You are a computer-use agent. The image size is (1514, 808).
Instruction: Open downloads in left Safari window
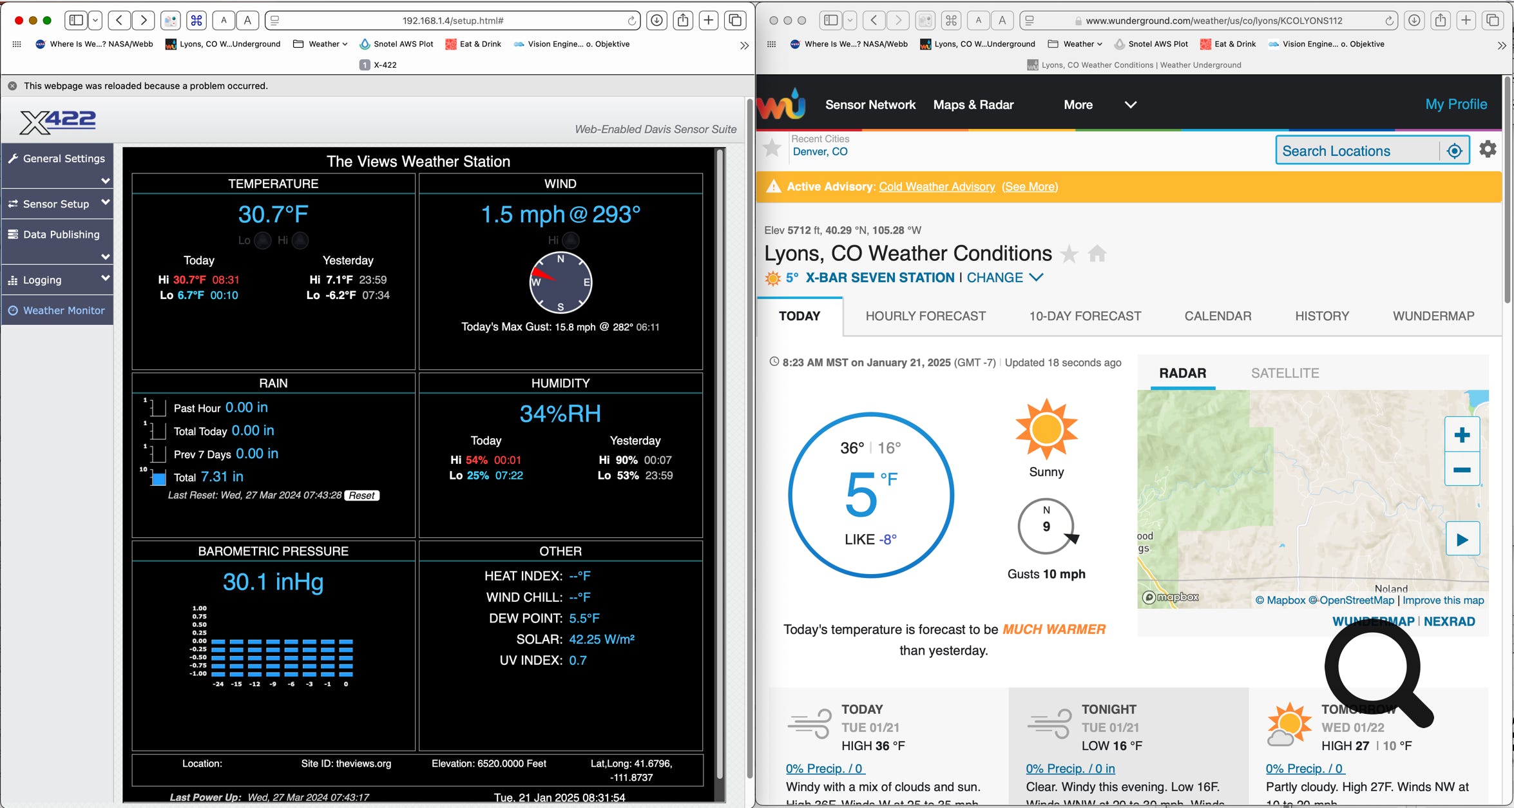[x=656, y=20]
